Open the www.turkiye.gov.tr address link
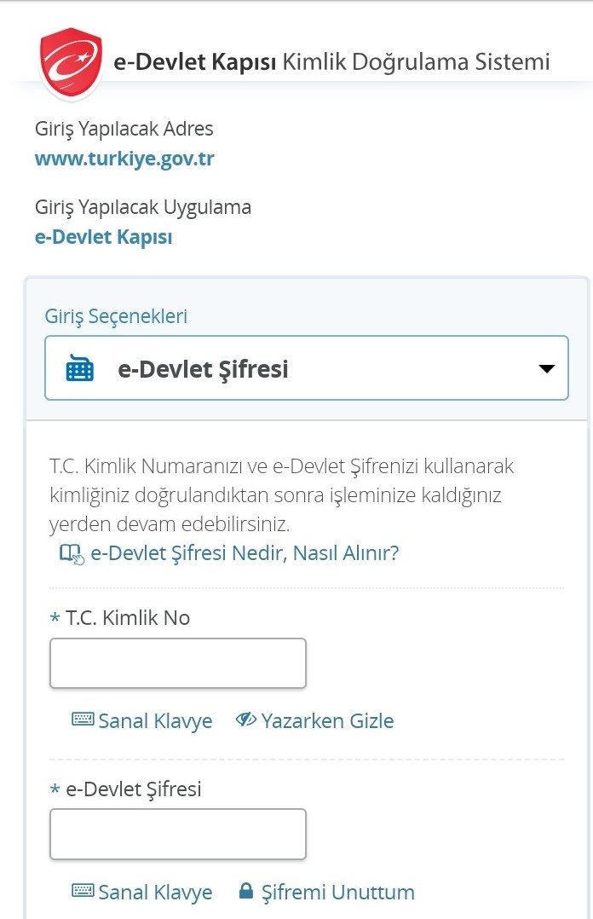The image size is (593, 919). [124, 159]
